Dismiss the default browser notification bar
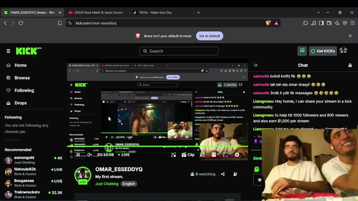This screenshot has height=201, width=358. [350, 36]
